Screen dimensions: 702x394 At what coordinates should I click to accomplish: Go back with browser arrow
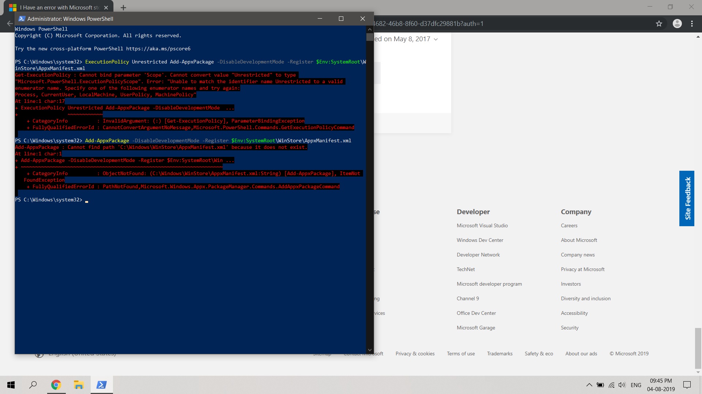point(10,24)
